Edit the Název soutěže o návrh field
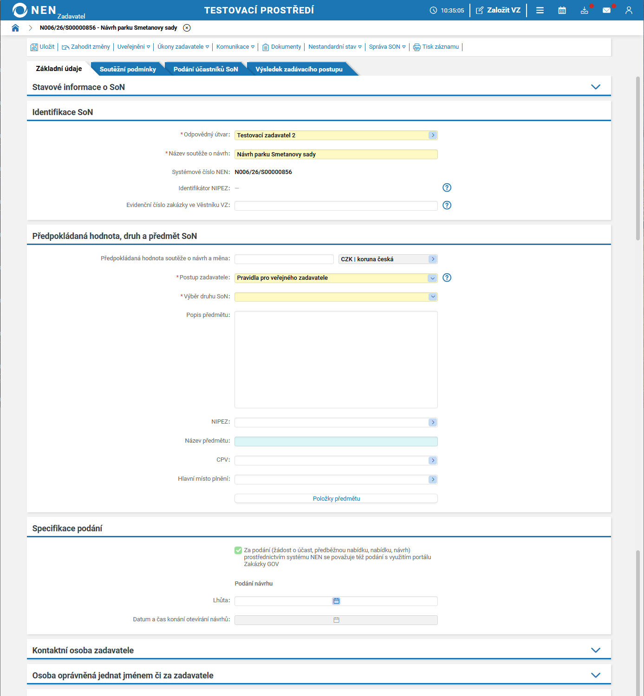 (x=336, y=154)
